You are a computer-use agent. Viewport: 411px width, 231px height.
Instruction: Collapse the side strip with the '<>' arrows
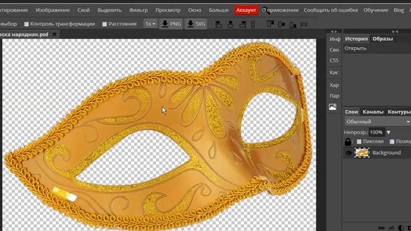pos(334,31)
